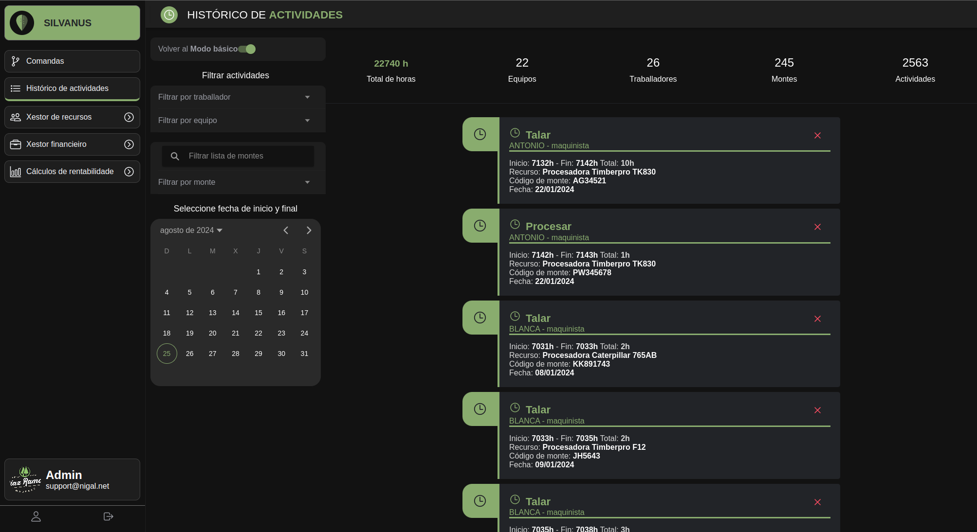Delete the Talar activity with monte KK891743

coord(818,319)
